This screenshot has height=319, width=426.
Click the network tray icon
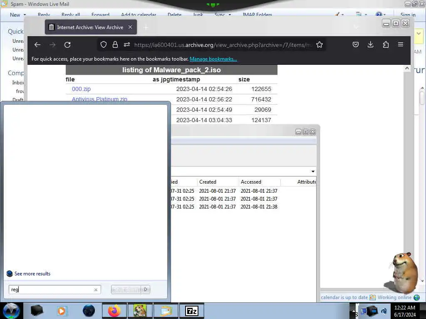click(x=373, y=311)
